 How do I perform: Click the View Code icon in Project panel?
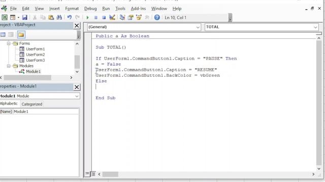pos(3,35)
